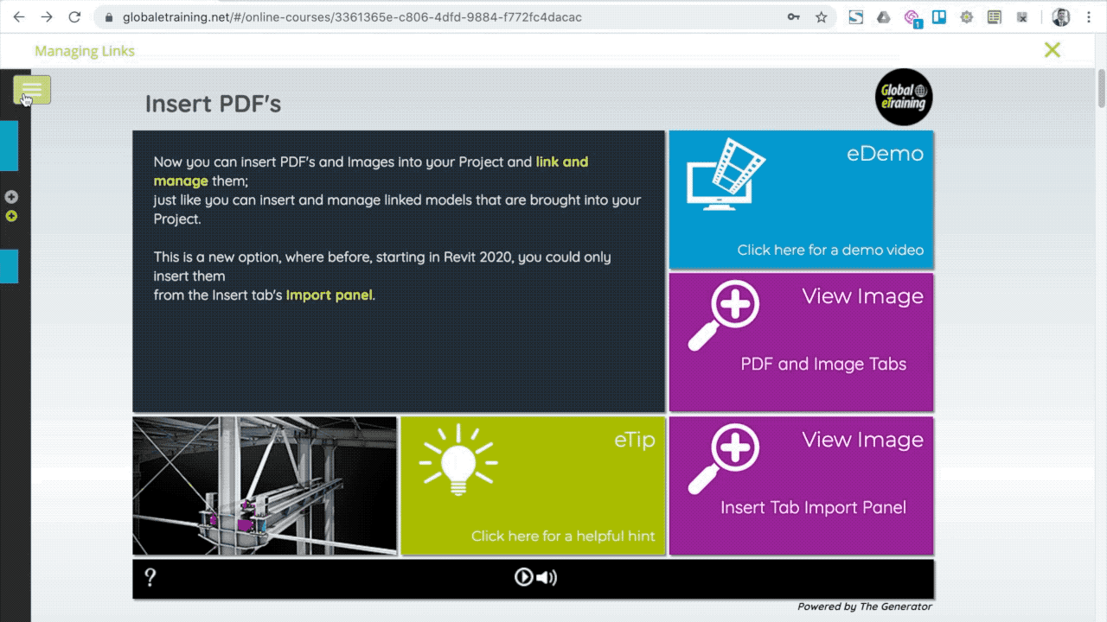Click the magnifier plus icon on Insert Tab Import Panel tile

click(724, 459)
